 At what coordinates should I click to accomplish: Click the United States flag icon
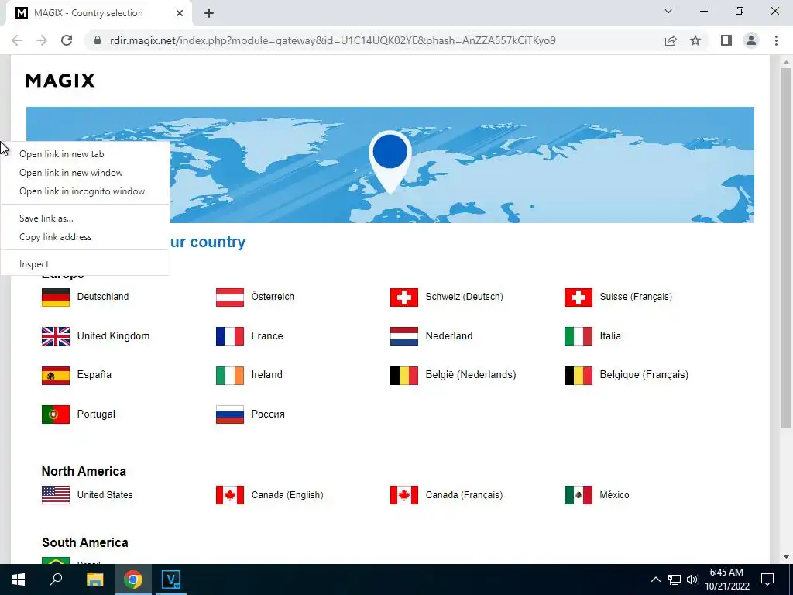(x=56, y=495)
